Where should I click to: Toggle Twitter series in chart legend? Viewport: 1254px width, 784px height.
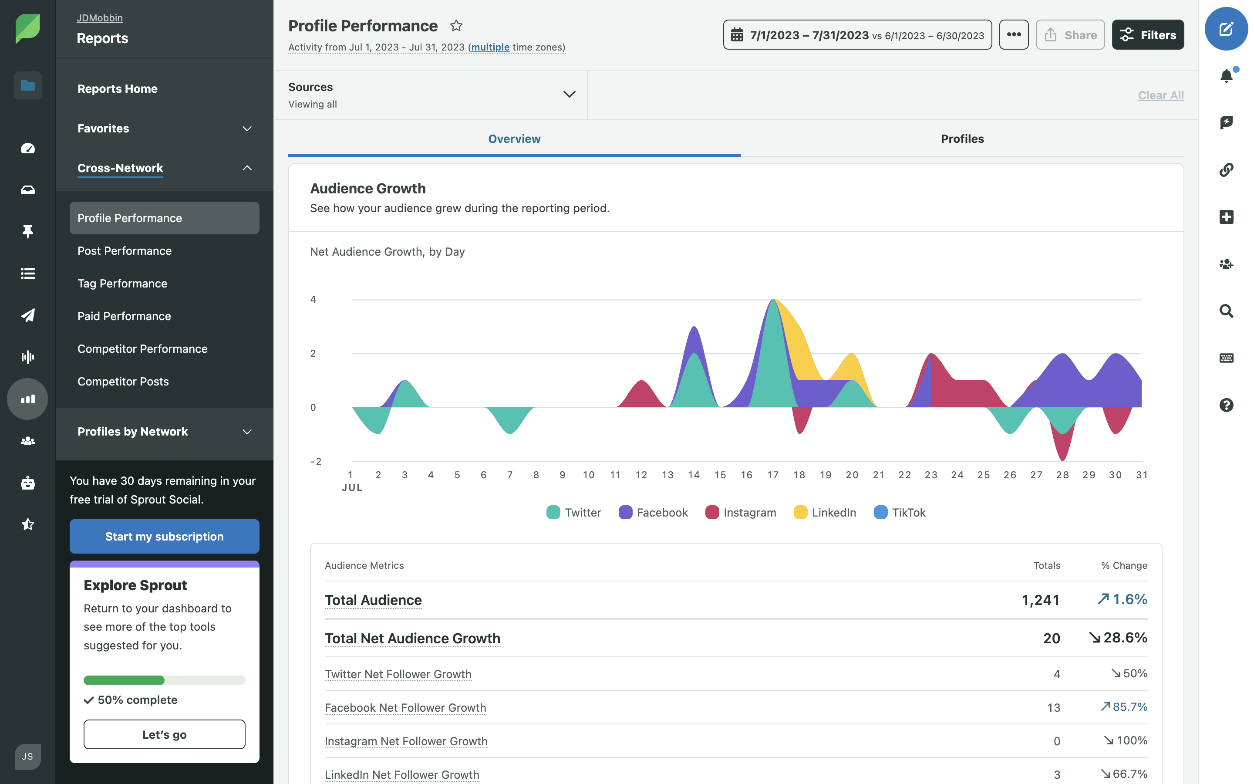573,512
